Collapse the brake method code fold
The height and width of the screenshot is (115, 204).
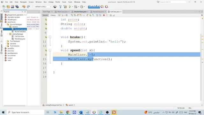pos(50,37)
